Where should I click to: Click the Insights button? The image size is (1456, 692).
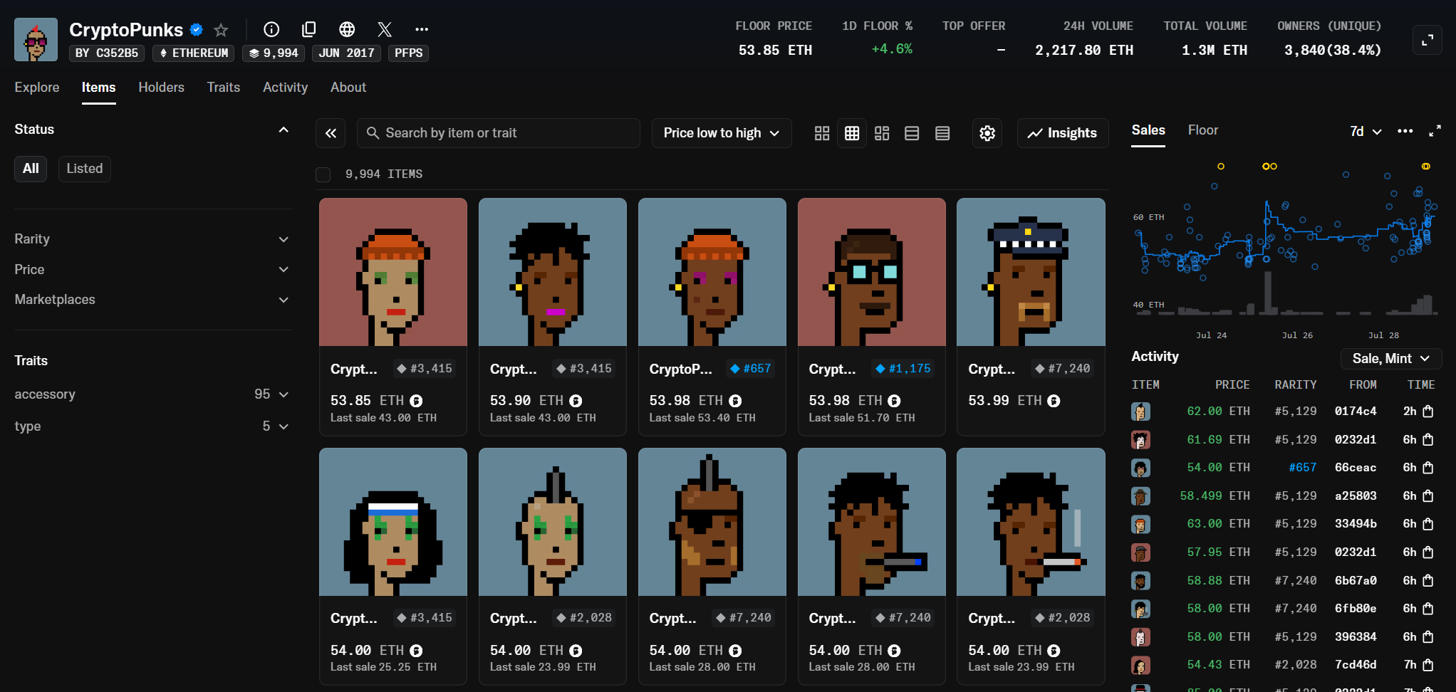[x=1062, y=133]
